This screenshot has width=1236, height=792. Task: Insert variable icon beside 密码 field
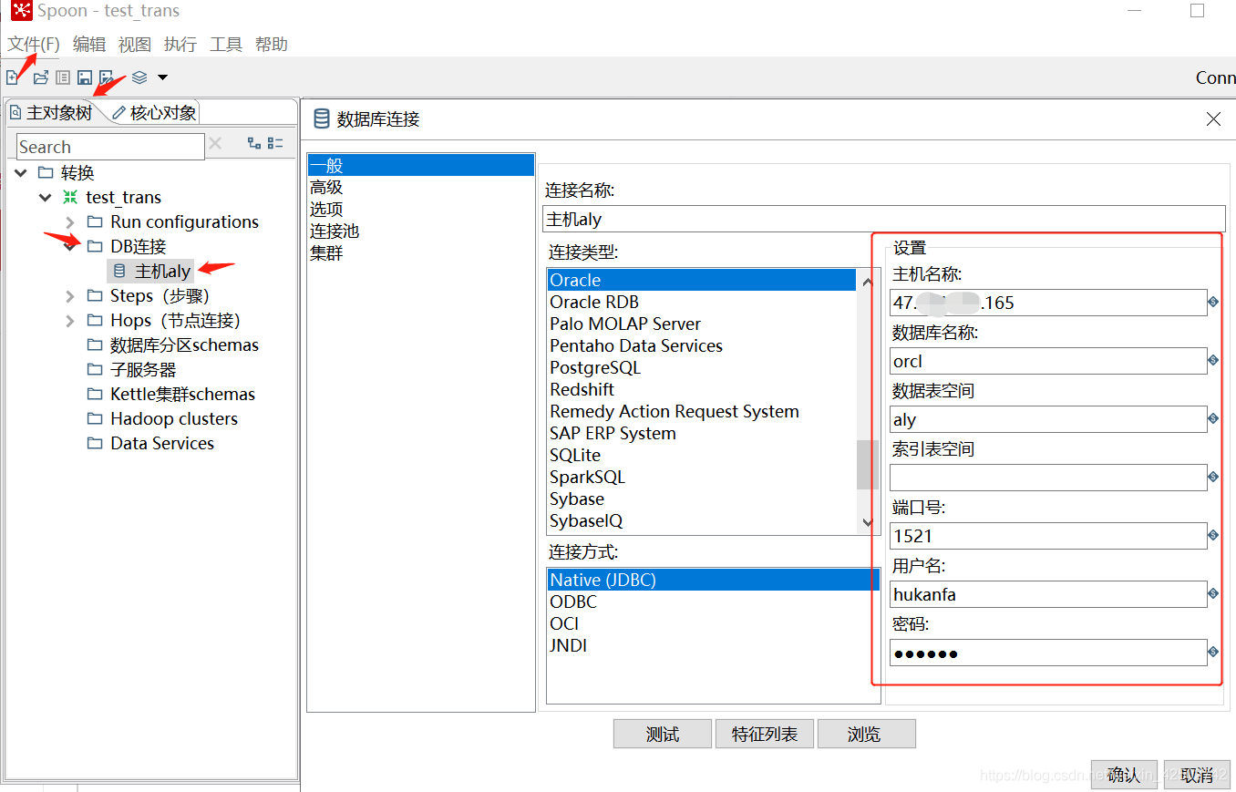coord(1213,652)
